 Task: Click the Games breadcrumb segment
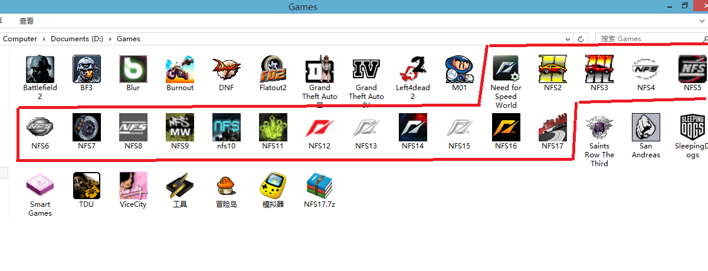129,39
